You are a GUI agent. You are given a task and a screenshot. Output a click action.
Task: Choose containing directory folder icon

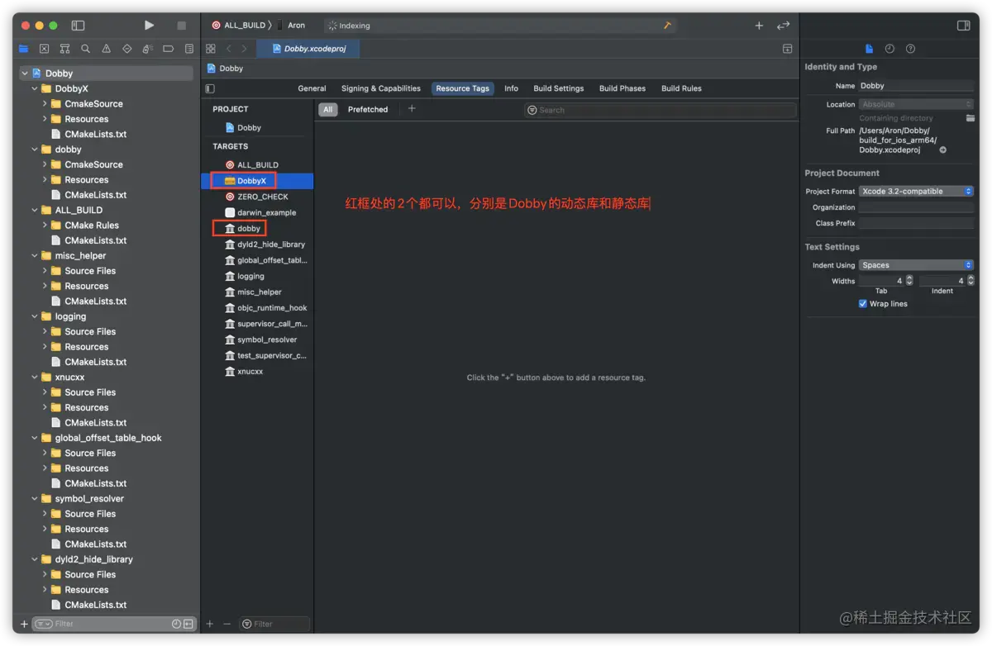click(x=971, y=118)
